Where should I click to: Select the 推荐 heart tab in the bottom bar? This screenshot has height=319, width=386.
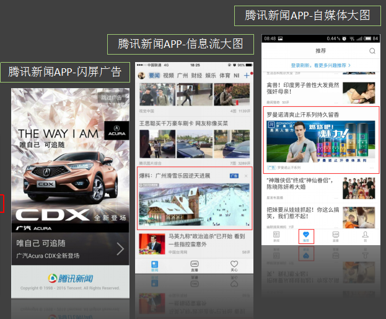click(x=306, y=236)
